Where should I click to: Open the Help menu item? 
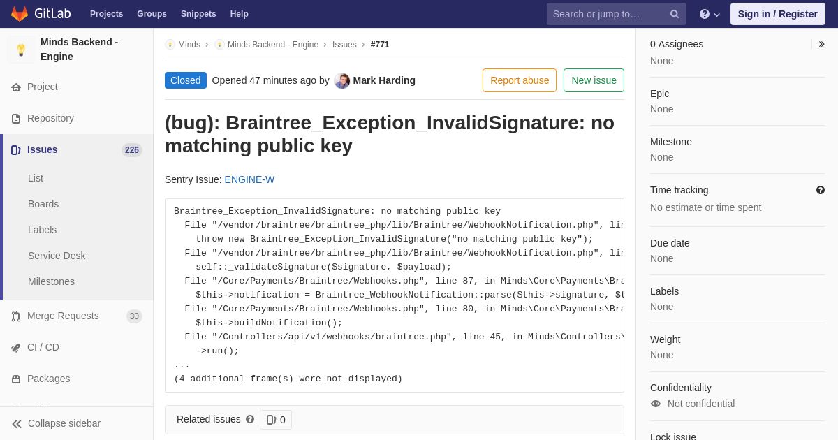[240, 14]
